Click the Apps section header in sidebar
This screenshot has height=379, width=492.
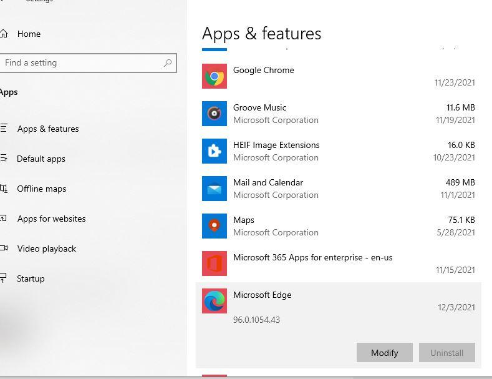pos(9,92)
